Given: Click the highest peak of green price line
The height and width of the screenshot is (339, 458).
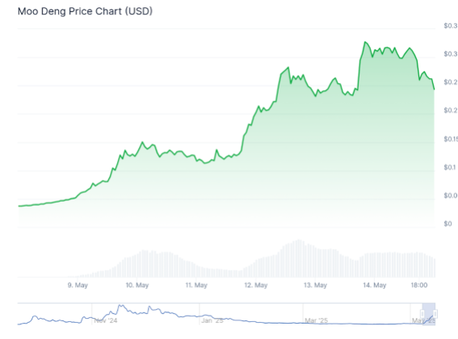Looking at the screenshot, I should (x=365, y=42).
